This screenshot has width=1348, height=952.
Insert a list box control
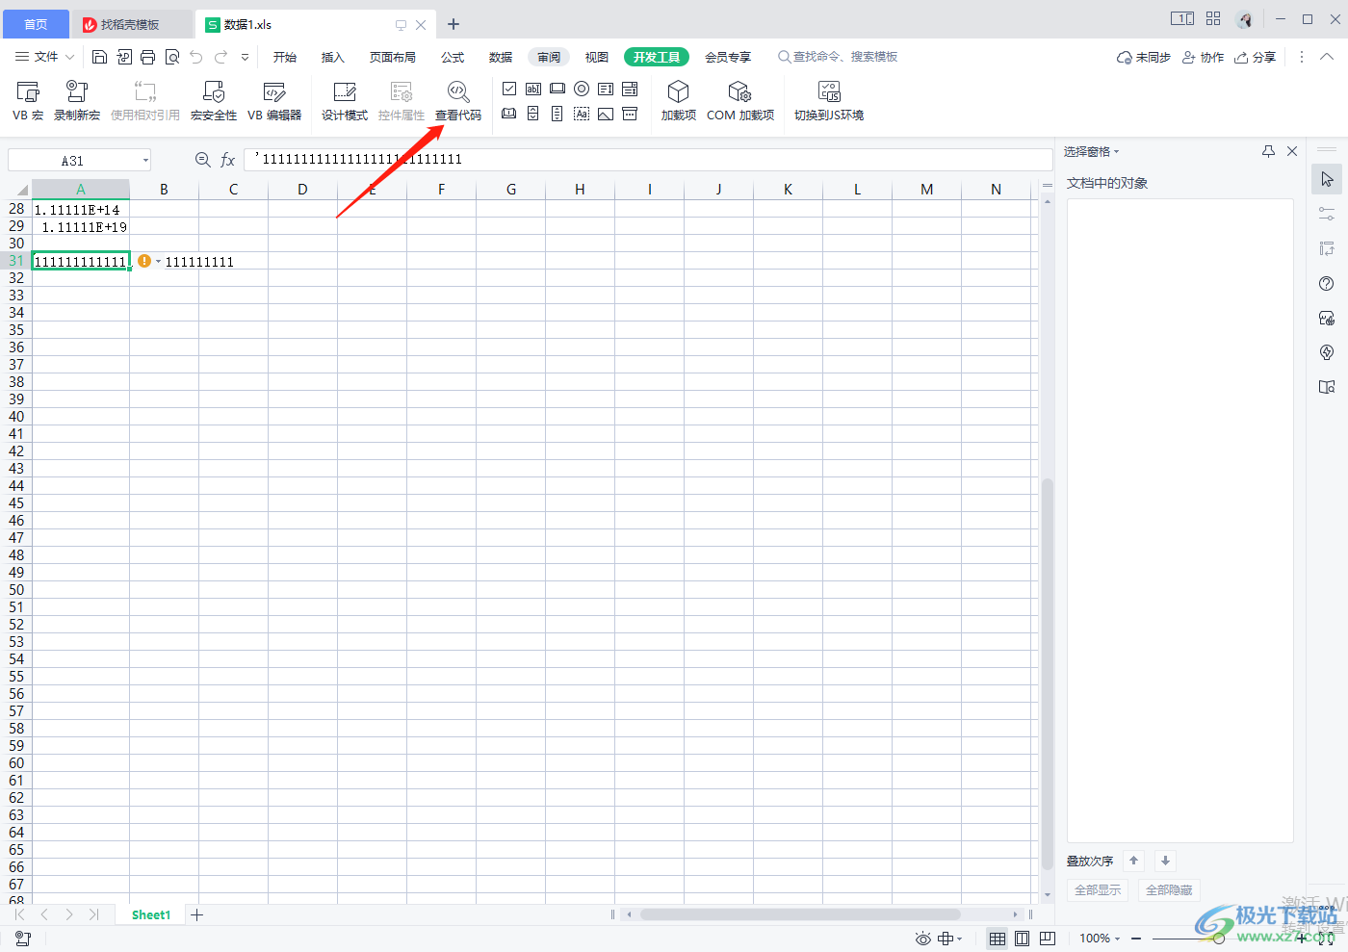[x=606, y=89]
